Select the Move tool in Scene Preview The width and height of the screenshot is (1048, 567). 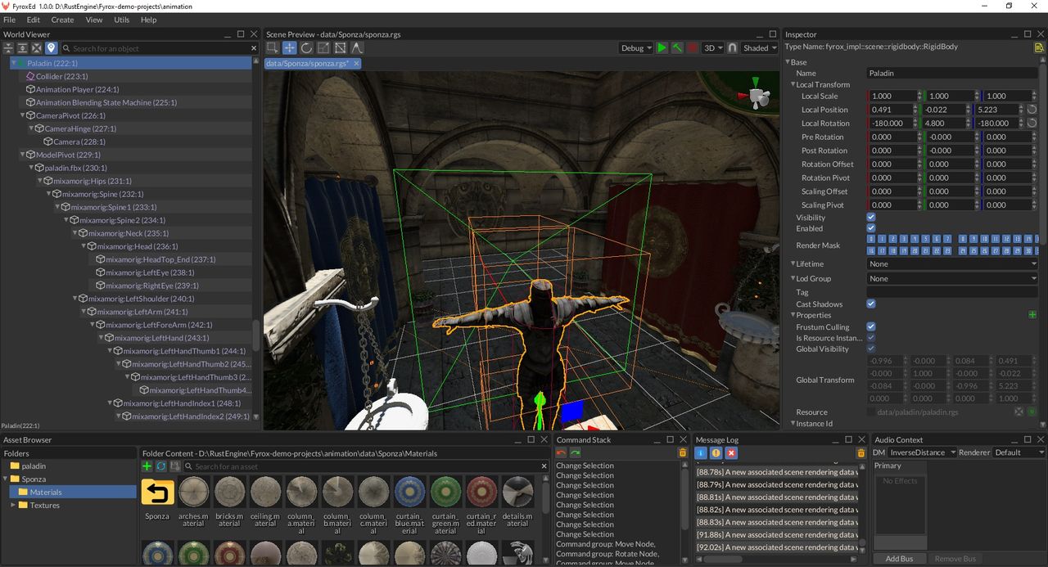pos(290,48)
